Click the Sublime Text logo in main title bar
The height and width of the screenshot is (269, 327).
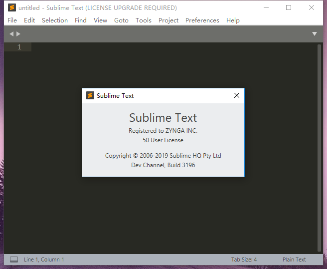[12, 7]
